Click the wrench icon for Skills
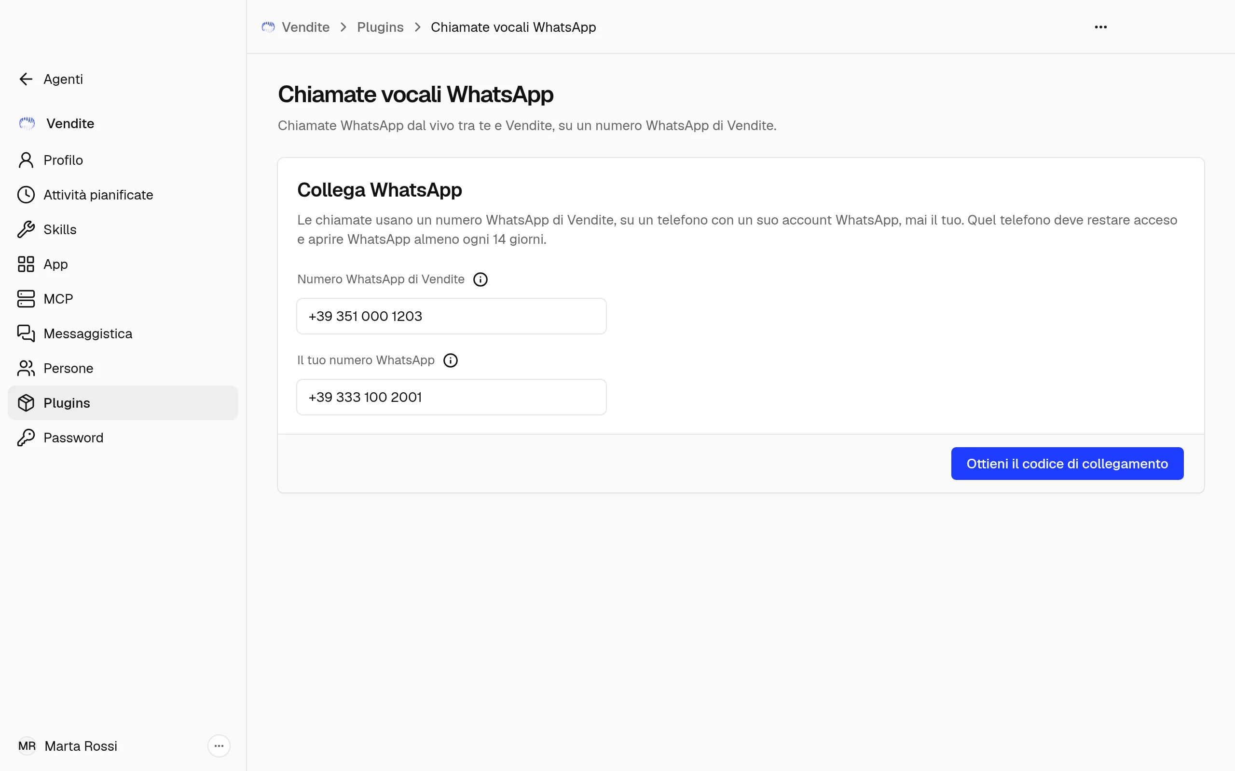This screenshot has width=1235, height=771. pyautogui.click(x=26, y=229)
